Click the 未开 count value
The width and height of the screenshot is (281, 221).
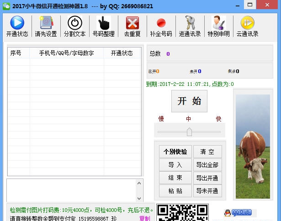click(200, 71)
